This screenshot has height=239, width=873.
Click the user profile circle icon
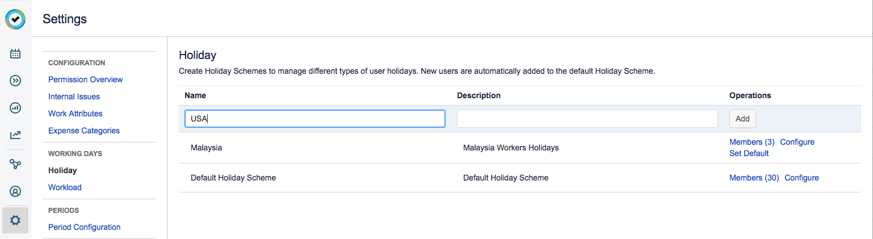(x=15, y=191)
